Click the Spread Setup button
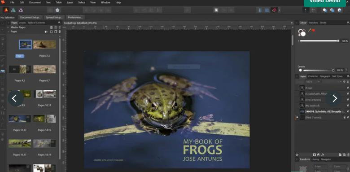The height and width of the screenshot is (172, 350). pos(54,18)
